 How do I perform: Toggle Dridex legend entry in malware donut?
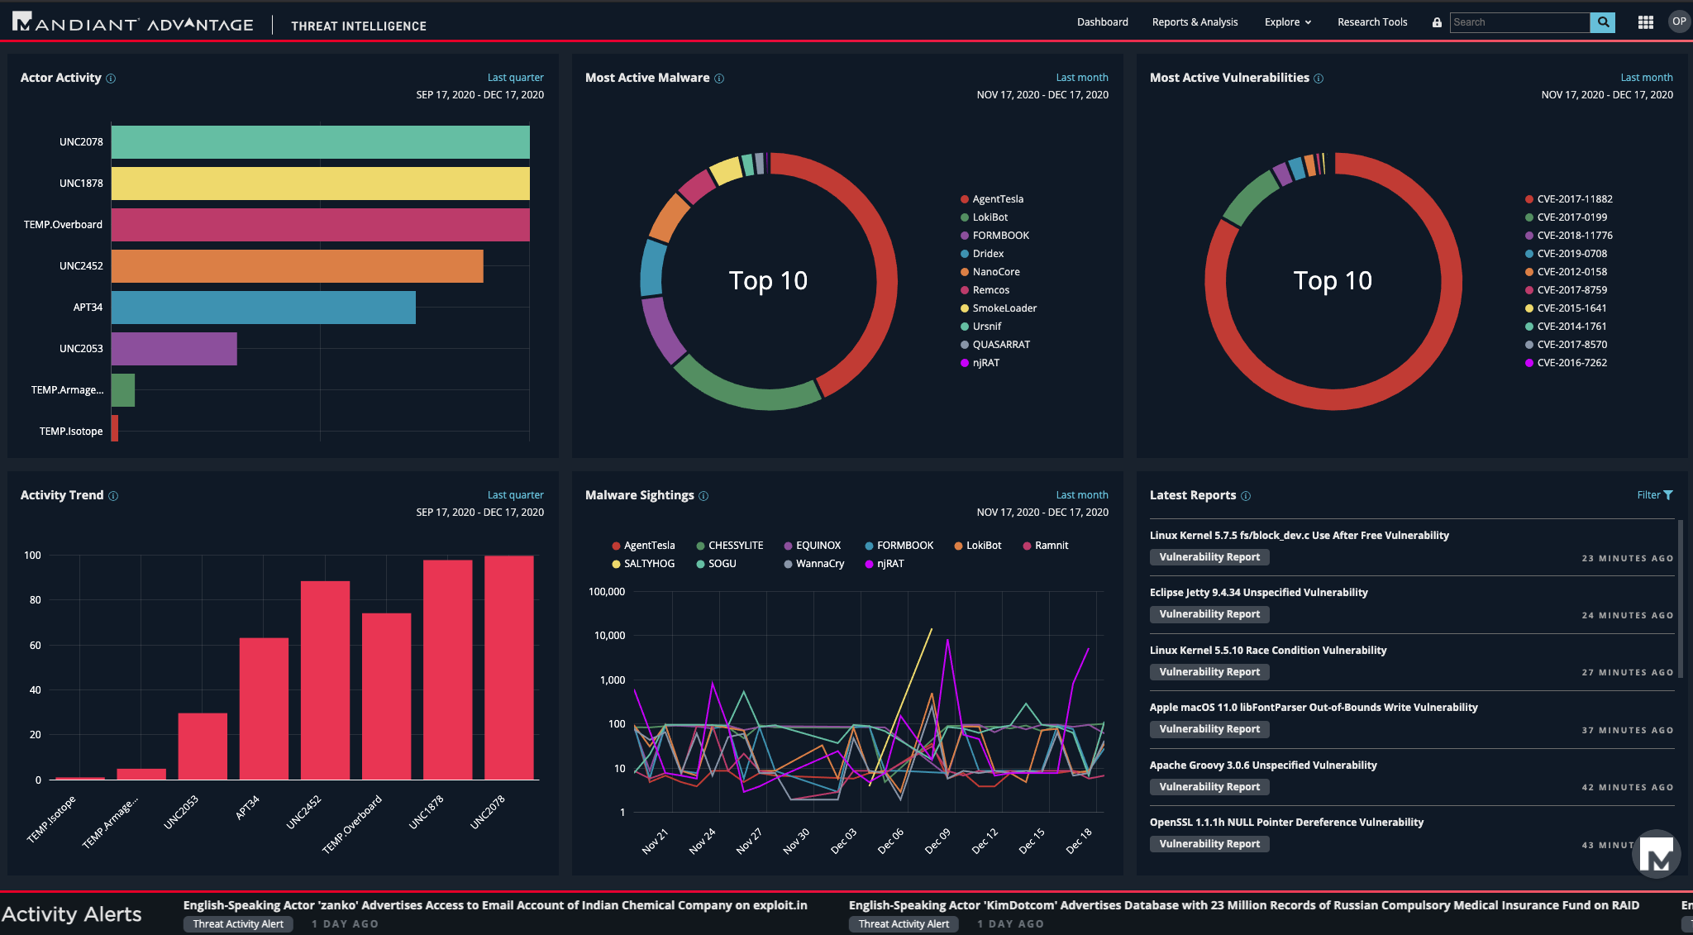[x=982, y=254]
